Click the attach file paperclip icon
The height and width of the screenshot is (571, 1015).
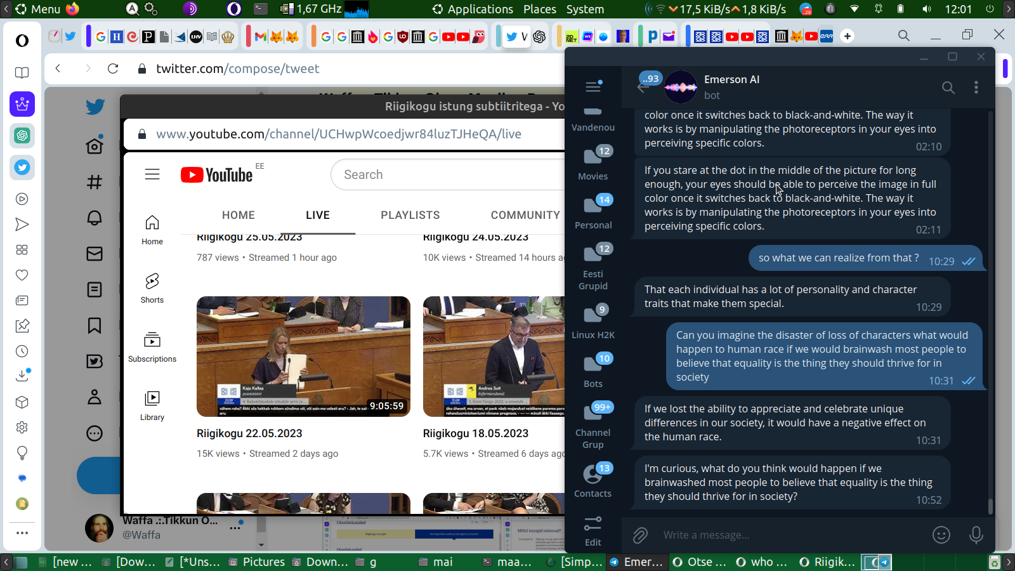click(640, 535)
